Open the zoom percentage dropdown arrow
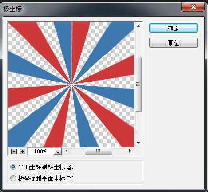 [58, 151]
